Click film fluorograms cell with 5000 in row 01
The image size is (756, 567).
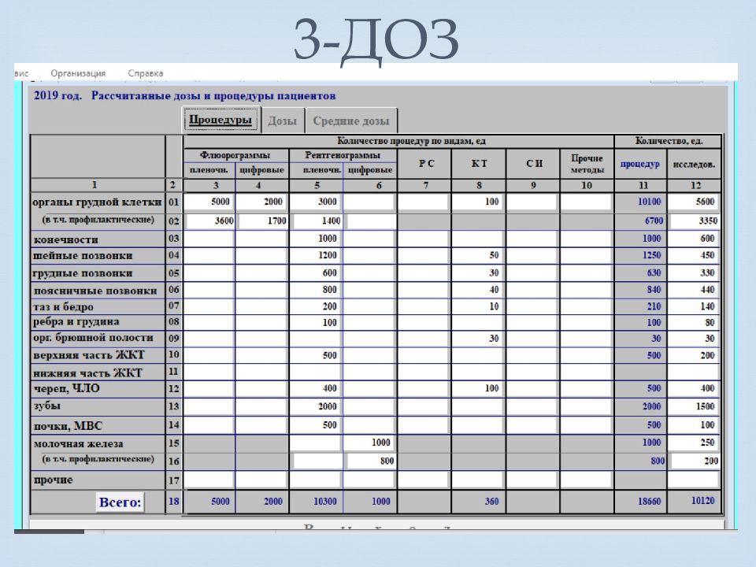(209, 202)
